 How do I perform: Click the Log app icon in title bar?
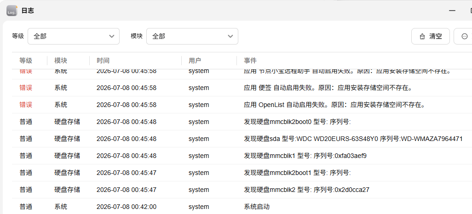12,11
